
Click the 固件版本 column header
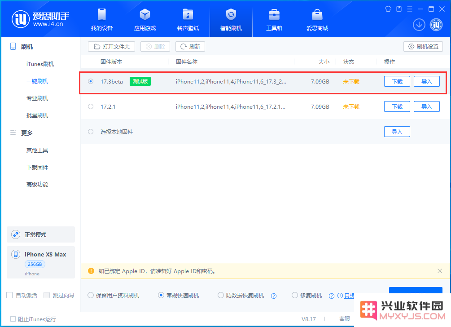111,62
